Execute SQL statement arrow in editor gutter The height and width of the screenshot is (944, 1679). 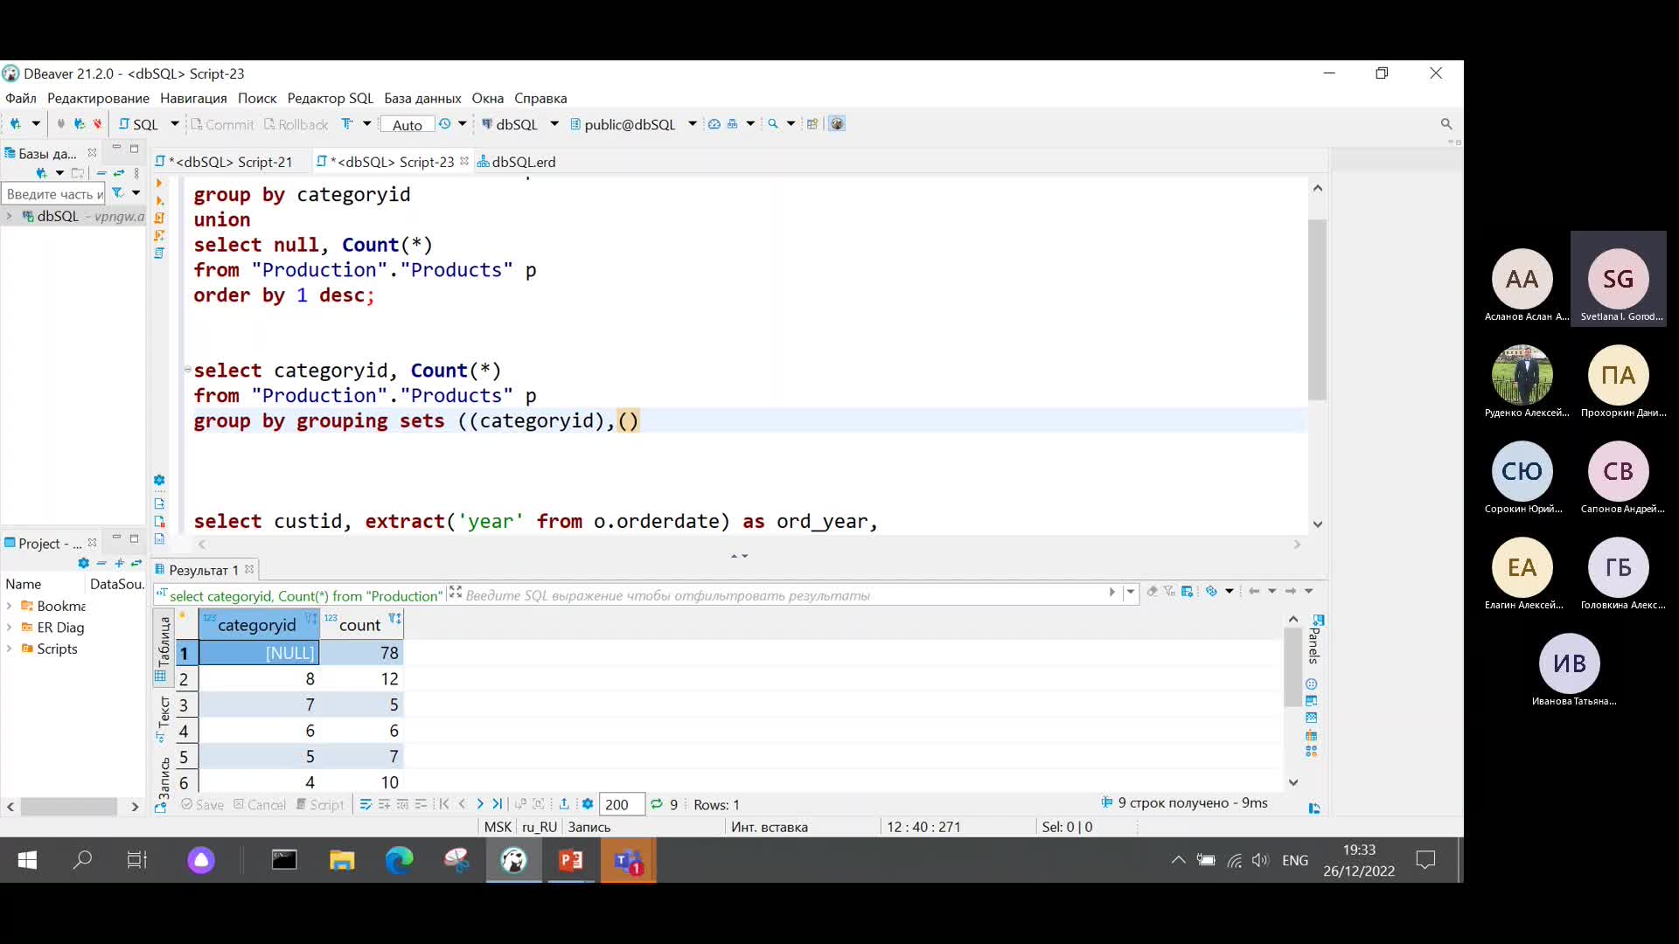coord(159,183)
